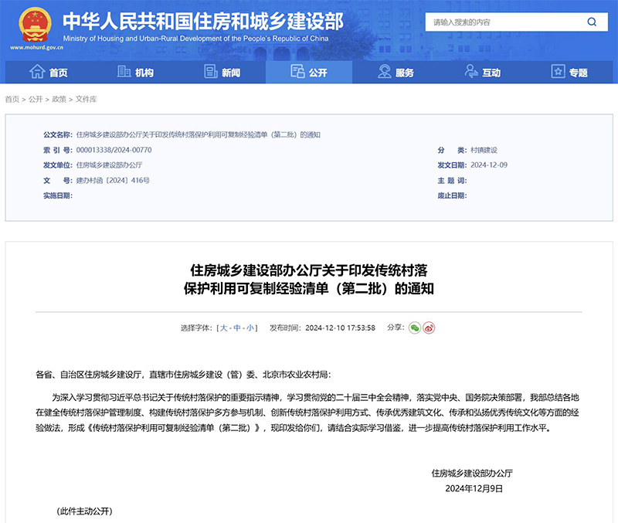The image size is (618, 523).
Task: Click the home icon beside 首页
Action: (x=37, y=72)
